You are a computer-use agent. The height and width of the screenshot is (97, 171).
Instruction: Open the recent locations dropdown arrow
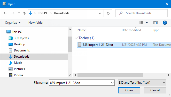click(x=19, y=13)
